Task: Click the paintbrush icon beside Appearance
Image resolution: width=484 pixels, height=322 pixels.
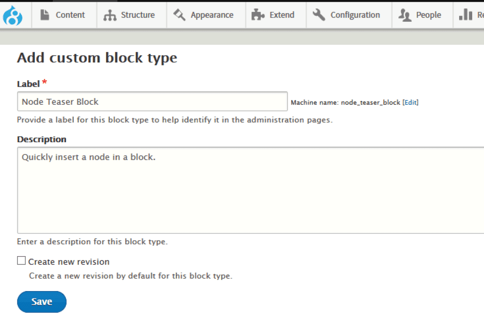Action: point(179,15)
